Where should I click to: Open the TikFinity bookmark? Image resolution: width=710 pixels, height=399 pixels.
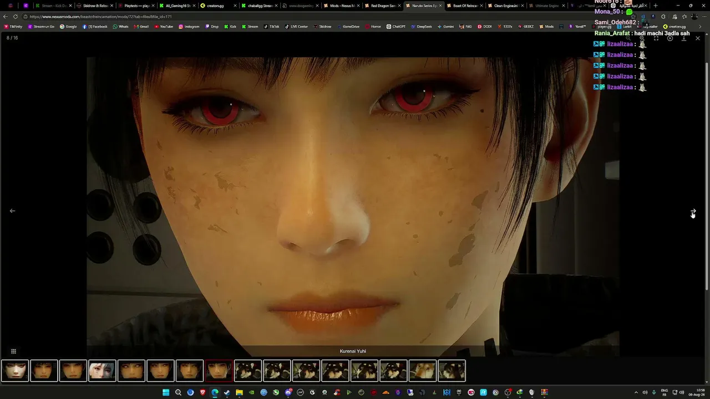[x=13, y=27]
